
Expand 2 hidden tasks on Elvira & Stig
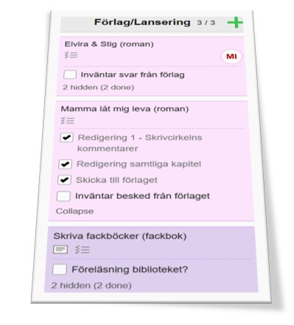coord(99,87)
